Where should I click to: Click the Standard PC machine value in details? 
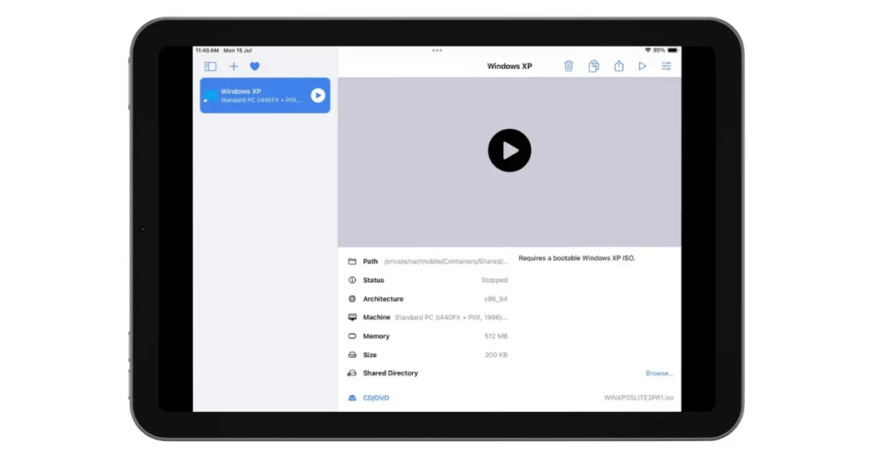(451, 317)
